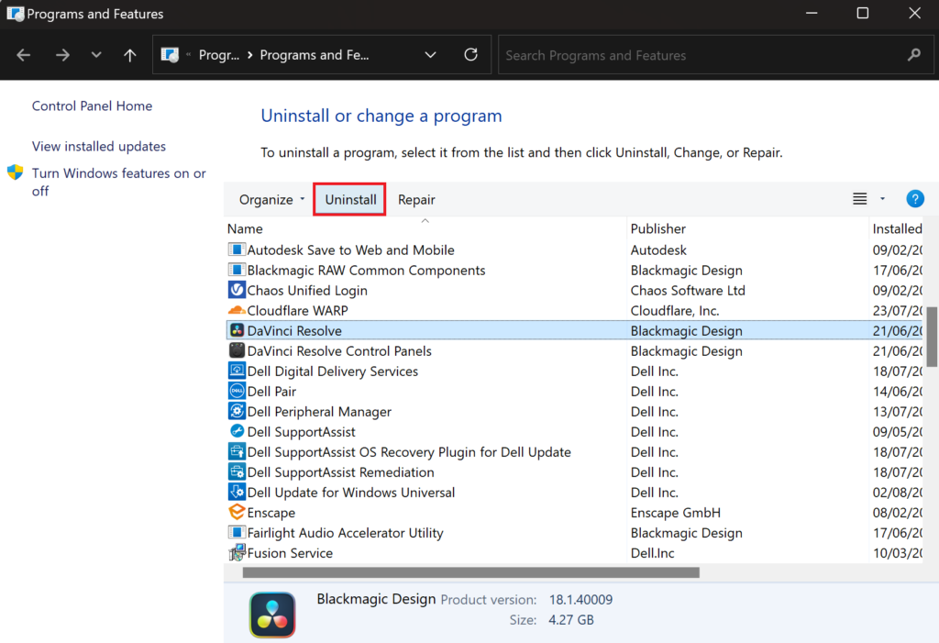This screenshot has height=643, width=939.
Task: Open the recent locations chevron
Action: [x=95, y=55]
